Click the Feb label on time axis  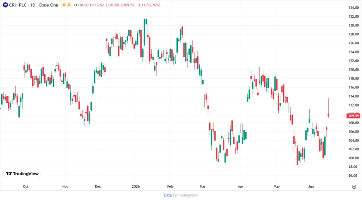click(170, 186)
